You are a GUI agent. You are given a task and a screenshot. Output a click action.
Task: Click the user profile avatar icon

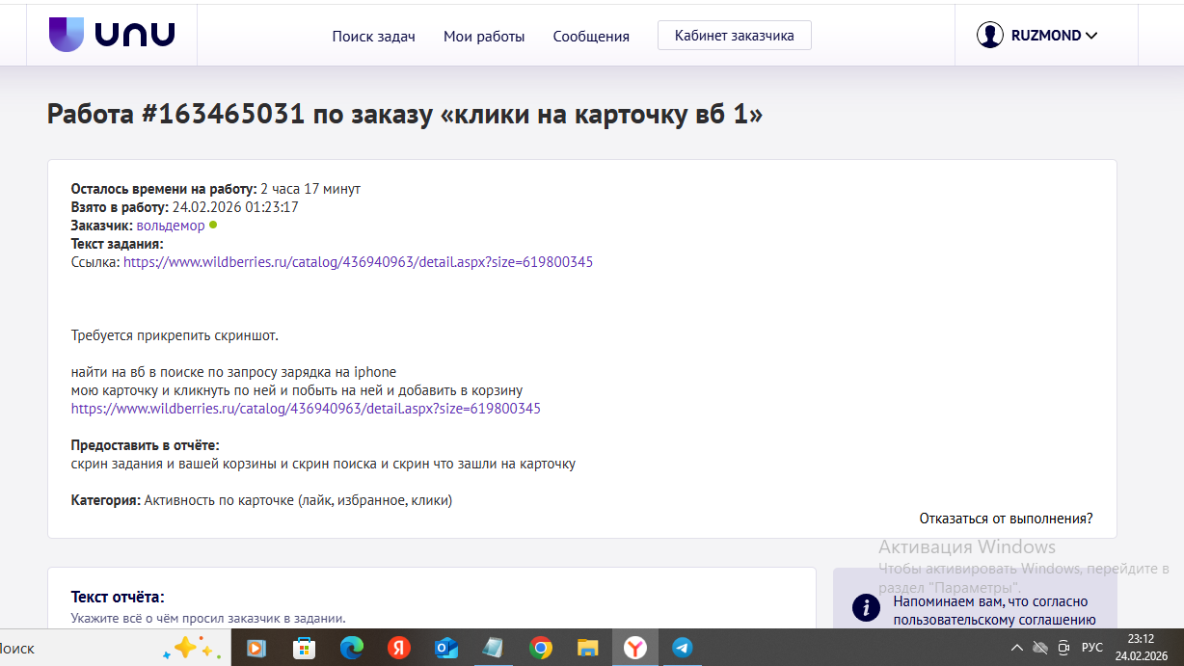point(989,36)
